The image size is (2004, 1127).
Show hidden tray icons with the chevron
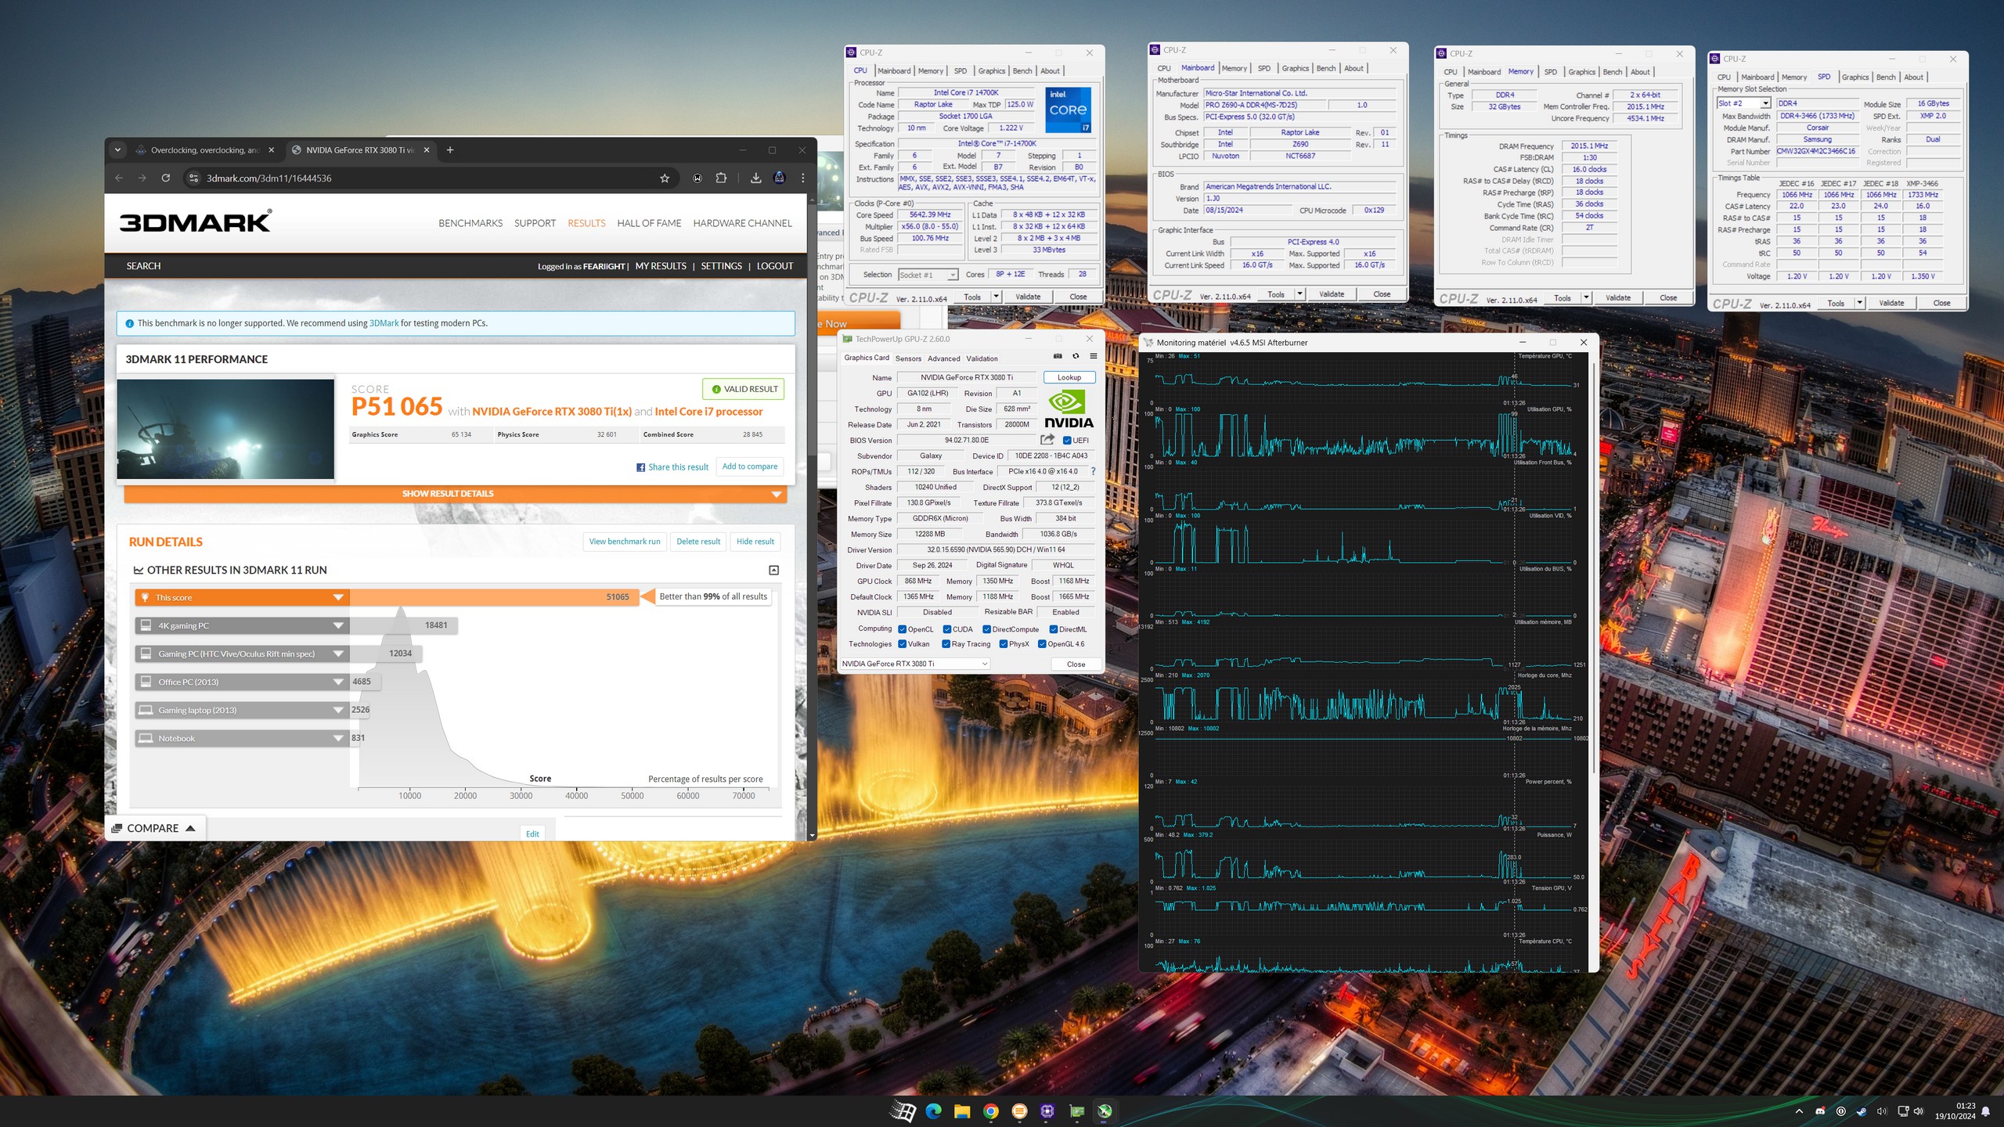point(1799,1111)
